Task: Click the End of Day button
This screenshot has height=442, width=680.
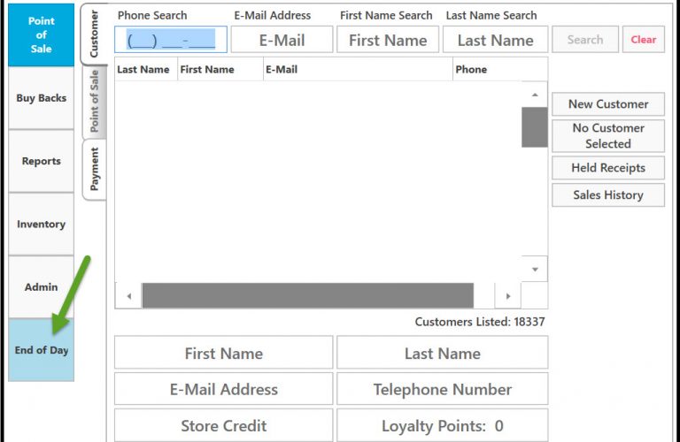Action: 42,350
